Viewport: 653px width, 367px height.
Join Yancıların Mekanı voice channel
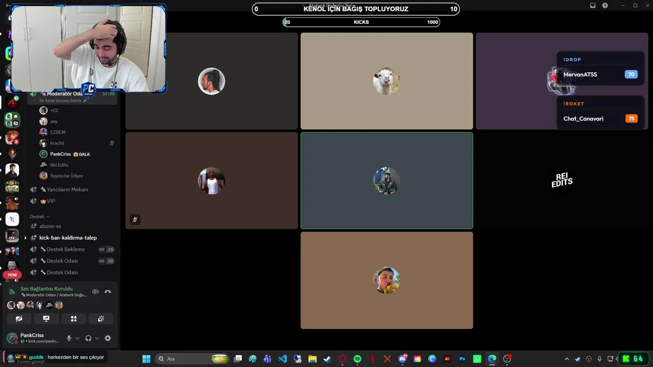click(x=71, y=190)
